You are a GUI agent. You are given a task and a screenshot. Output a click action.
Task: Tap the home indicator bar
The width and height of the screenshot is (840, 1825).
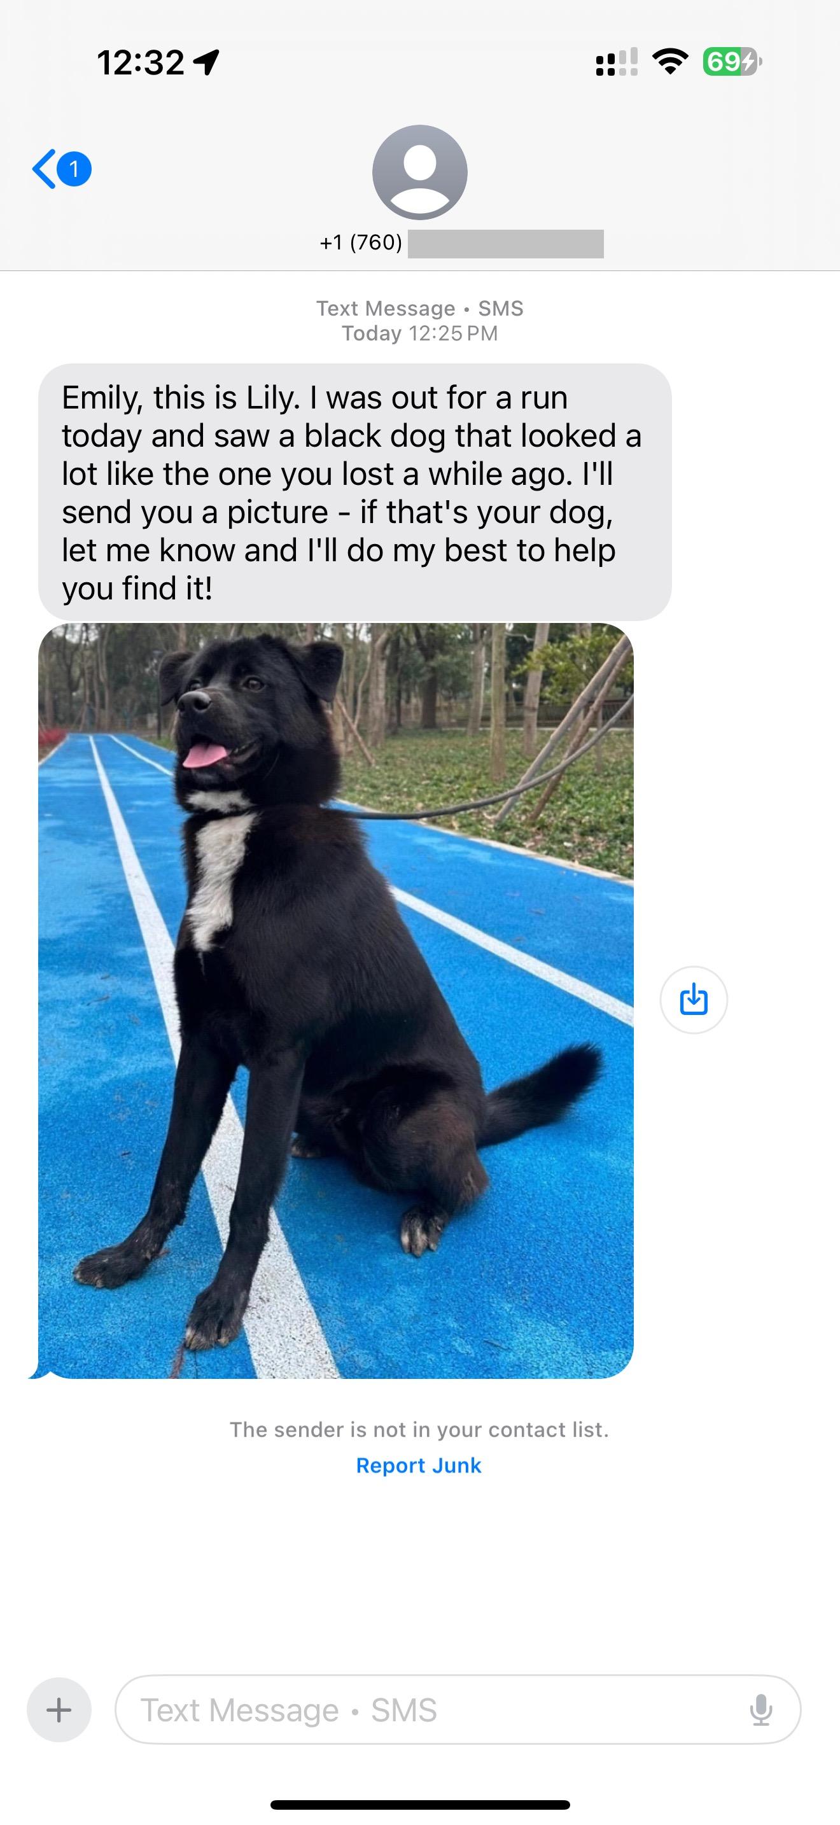pos(420,1805)
